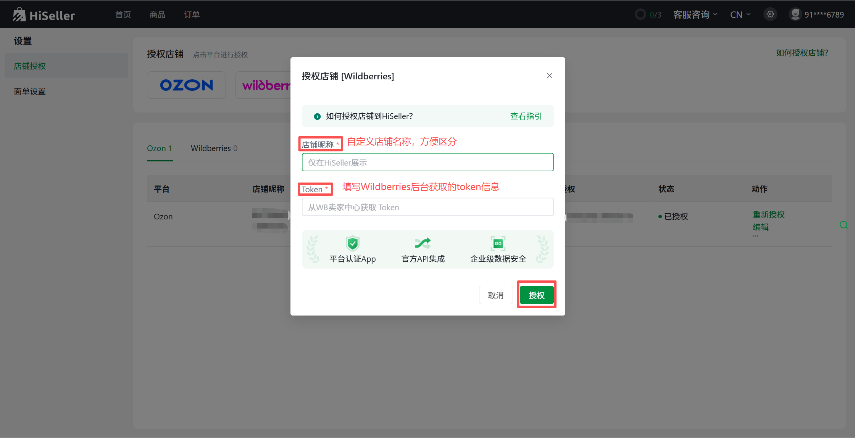Click the 店铺昵称 input field
855x438 pixels.
click(427, 163)
